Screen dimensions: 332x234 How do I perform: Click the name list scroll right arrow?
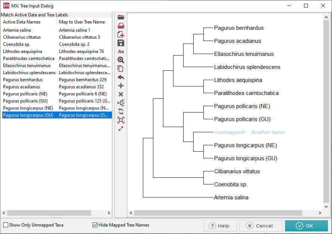tap(109, 213)
